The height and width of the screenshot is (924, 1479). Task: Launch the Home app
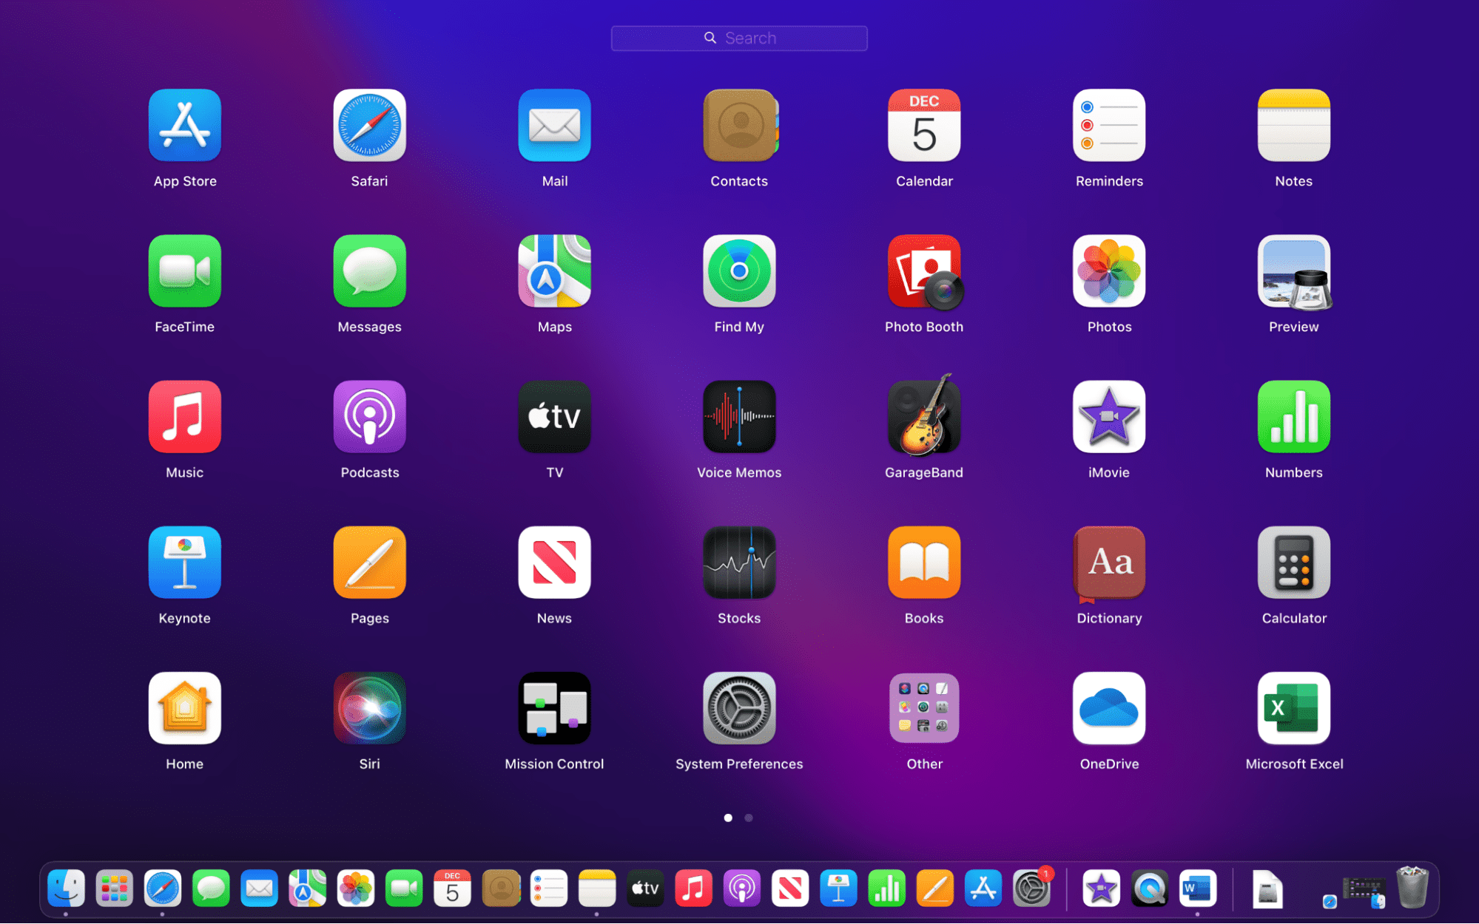184,708
